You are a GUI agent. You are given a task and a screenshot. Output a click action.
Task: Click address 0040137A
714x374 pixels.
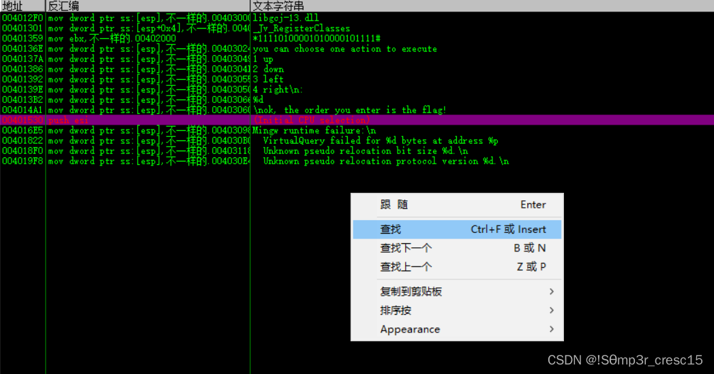23,59
